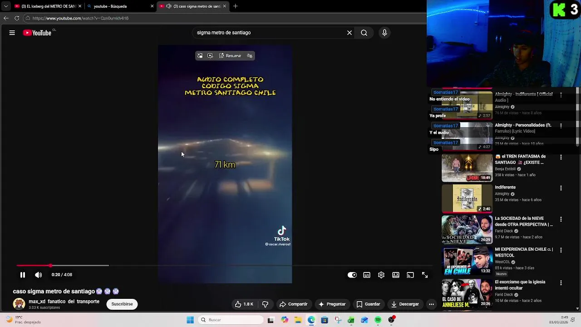Open Spotify from the taskbar
The width and height of the screenshot is (581, 327).
click(378, 320)
